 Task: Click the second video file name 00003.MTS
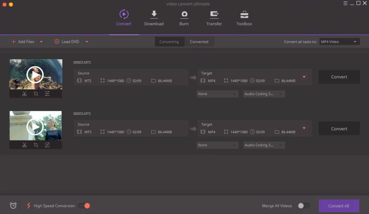[82, 113]
